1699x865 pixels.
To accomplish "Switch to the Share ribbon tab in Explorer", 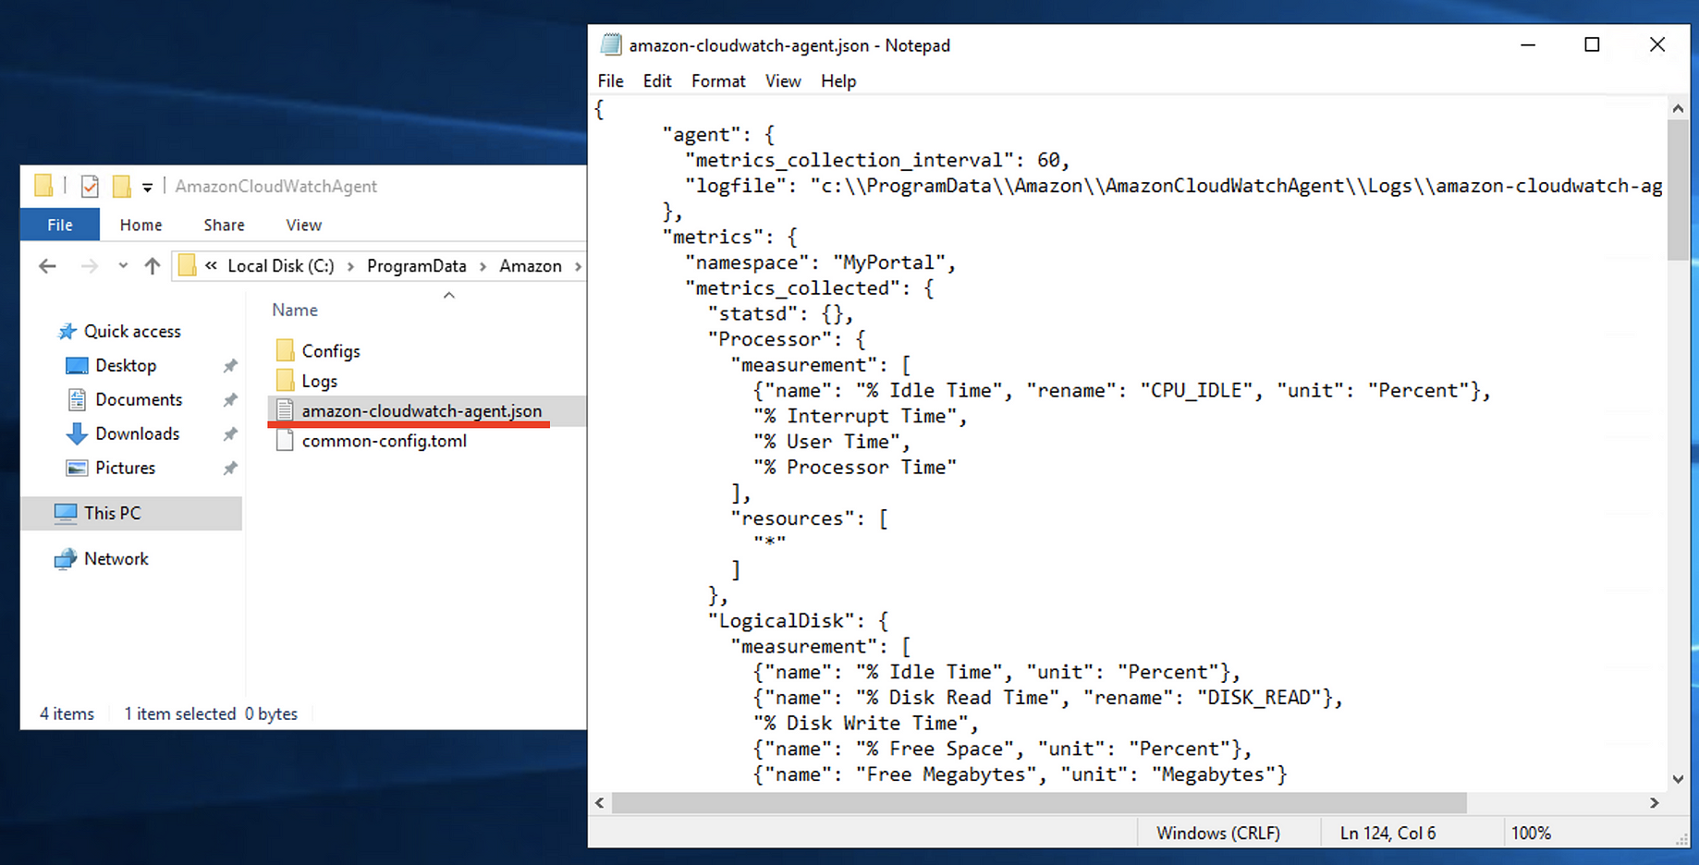I will [x=224, y=225].
